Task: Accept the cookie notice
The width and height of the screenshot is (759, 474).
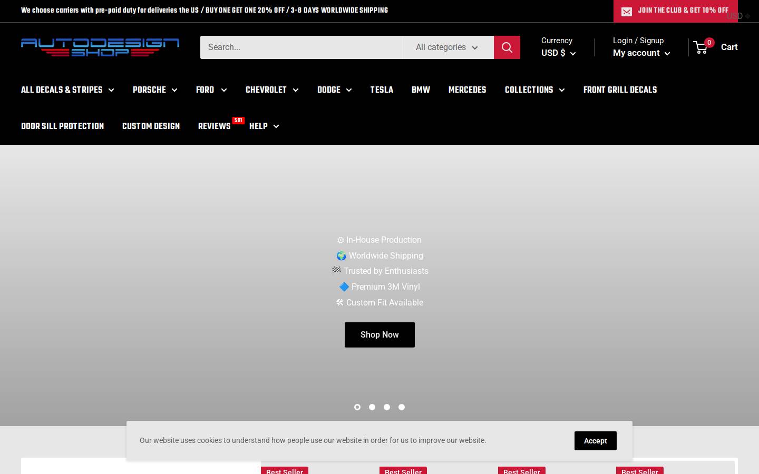Action: pyautogui.click(x=595, y=441)
